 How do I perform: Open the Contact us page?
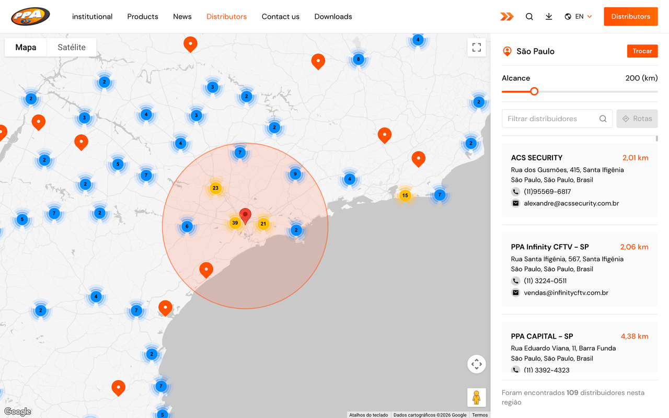tap(281, 17)
